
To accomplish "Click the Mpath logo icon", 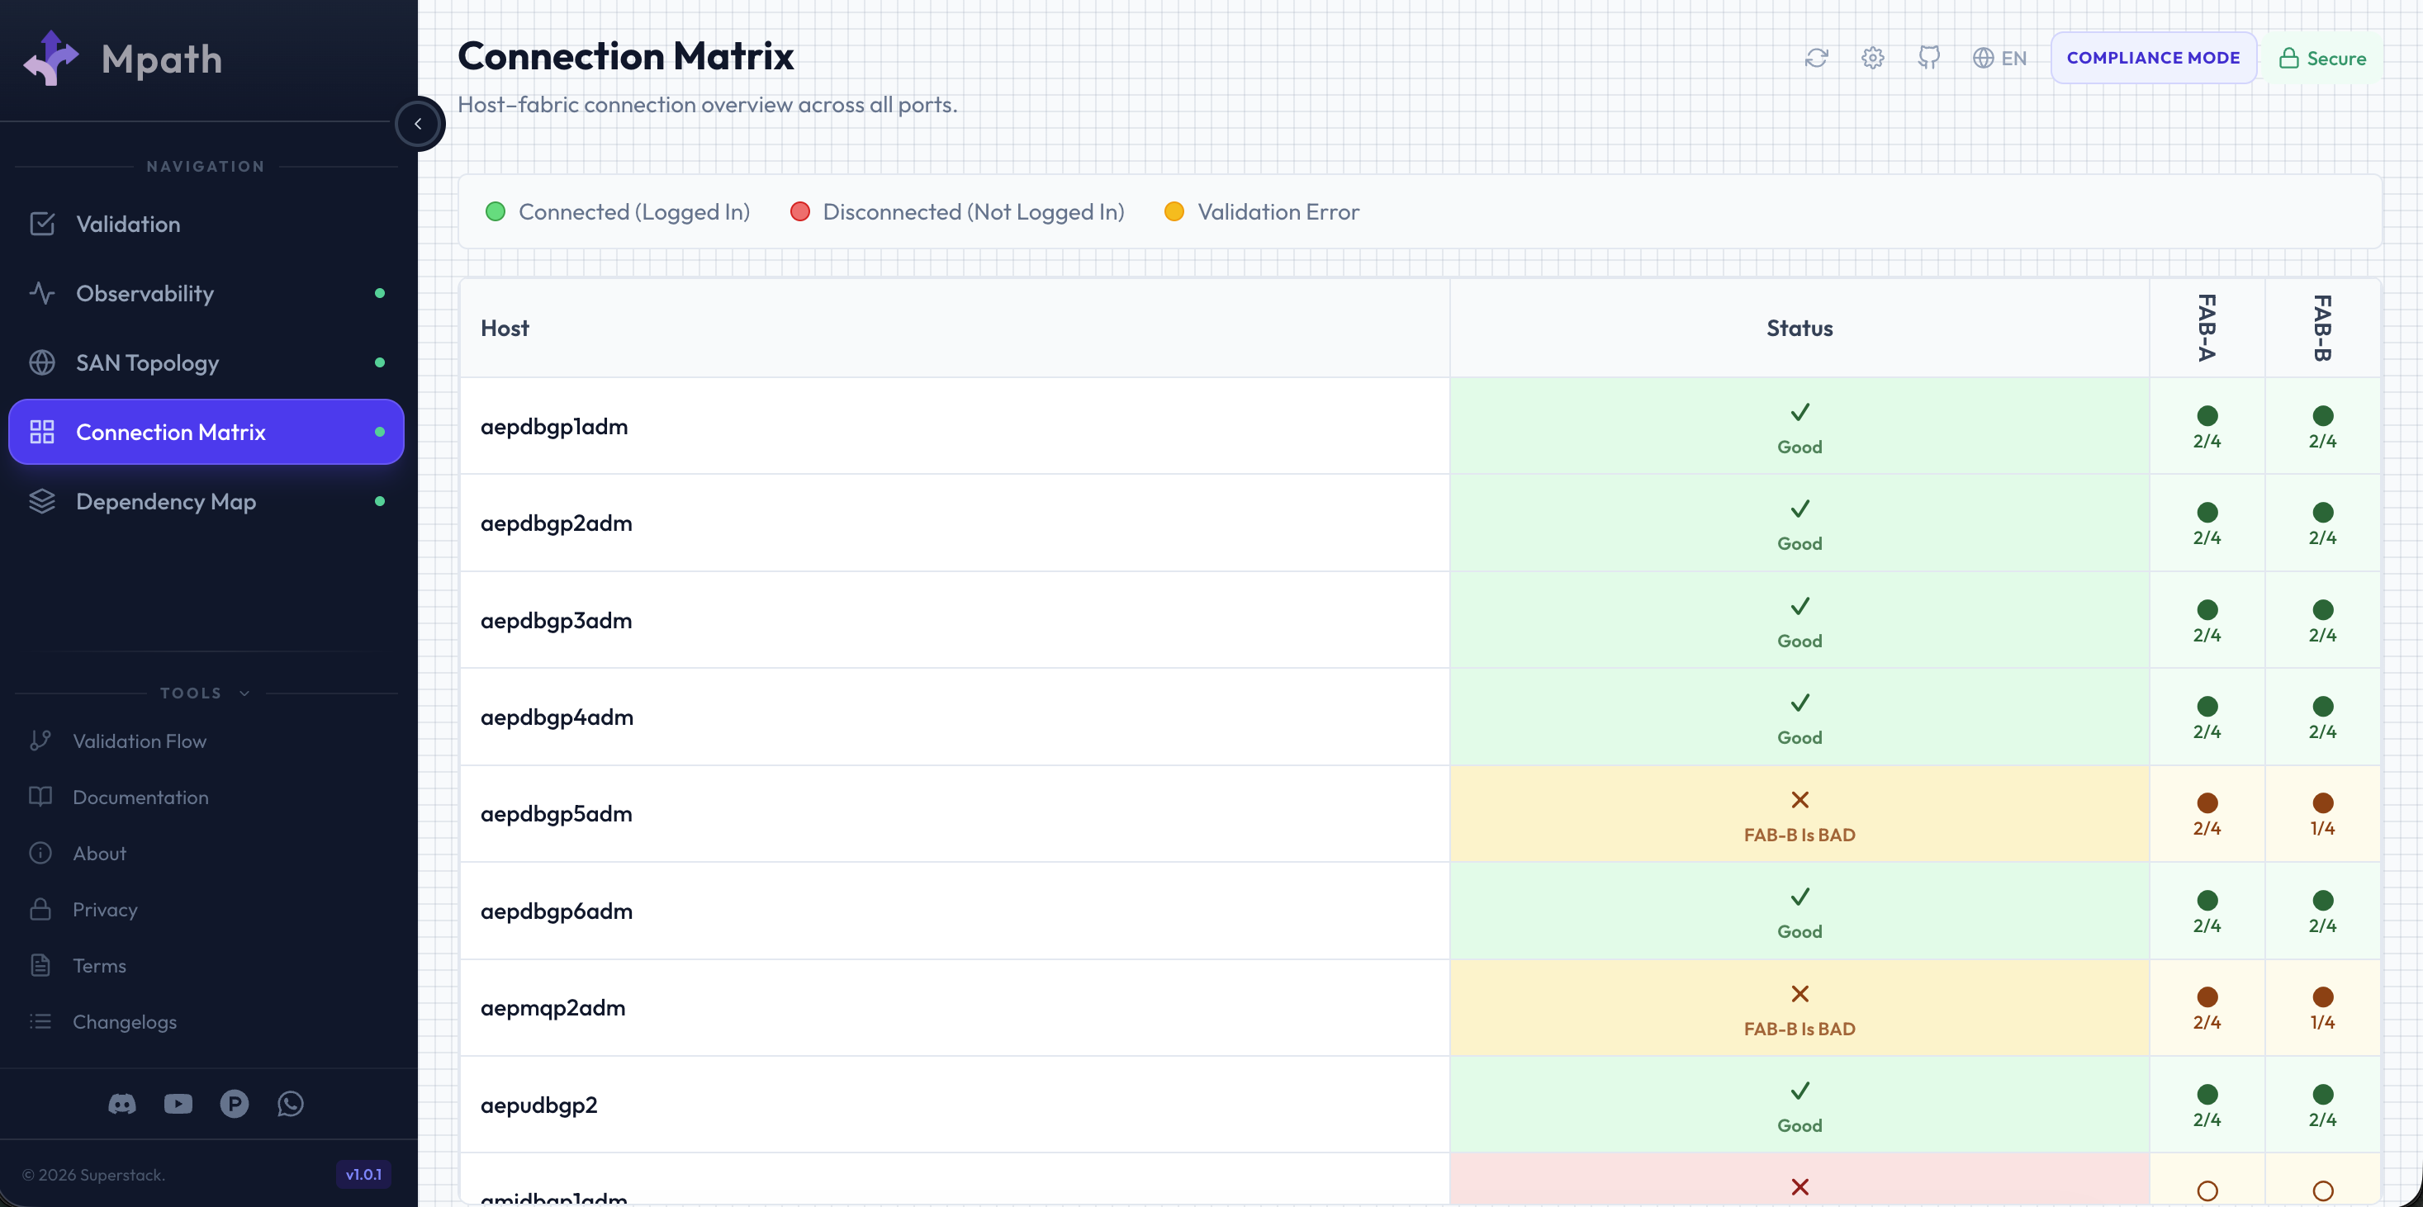I will [51, 59].
